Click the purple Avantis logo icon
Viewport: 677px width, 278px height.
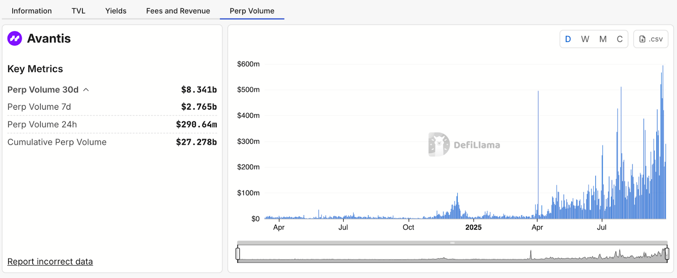tap(15, 38)
